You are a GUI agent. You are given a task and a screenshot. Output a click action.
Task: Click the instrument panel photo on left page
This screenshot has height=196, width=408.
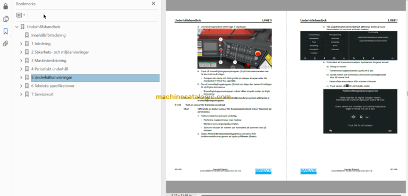pyautogui.click(x=235, y=49)
